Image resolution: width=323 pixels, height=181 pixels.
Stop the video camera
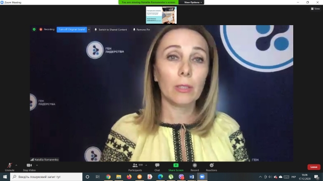click(29, 167)
